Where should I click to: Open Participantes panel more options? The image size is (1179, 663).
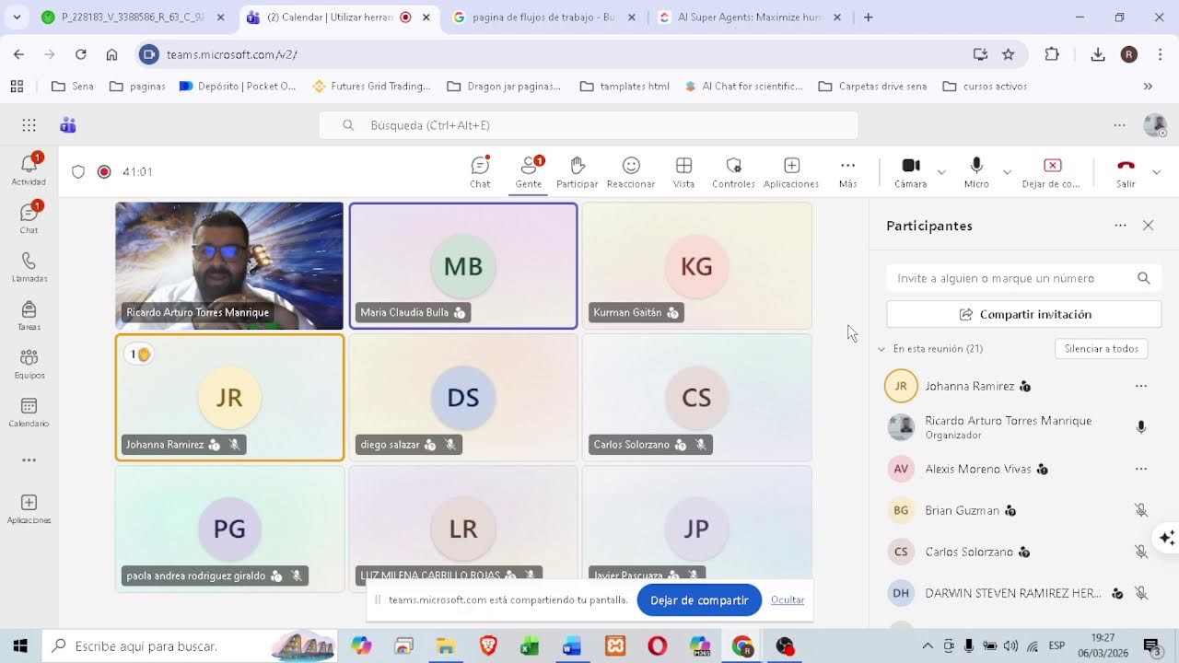pos(1120,225)
